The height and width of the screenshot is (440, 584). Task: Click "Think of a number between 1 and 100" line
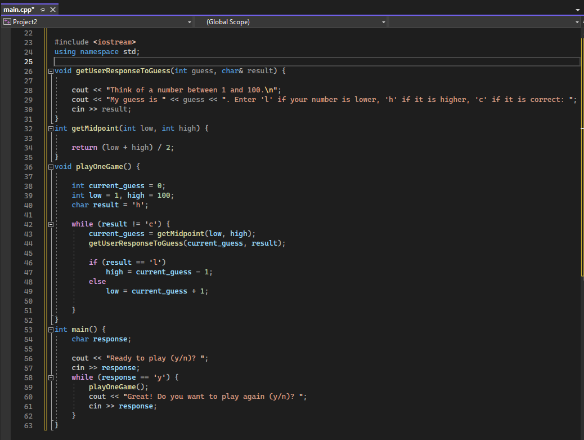[x=177, y=90]
